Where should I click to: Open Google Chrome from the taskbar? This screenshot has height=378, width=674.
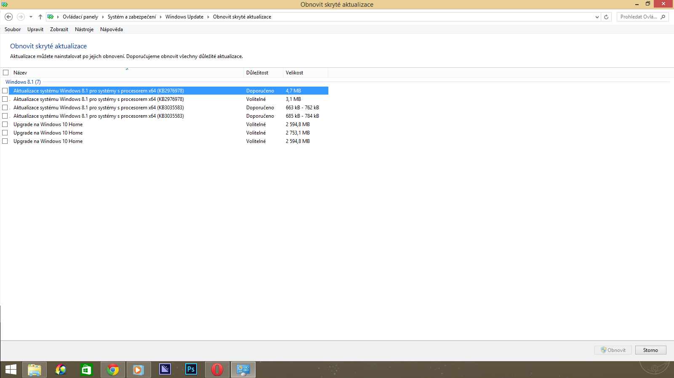tap(113, 370)
